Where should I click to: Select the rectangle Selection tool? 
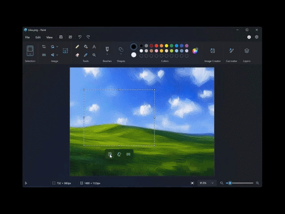[x=30, y=49]
